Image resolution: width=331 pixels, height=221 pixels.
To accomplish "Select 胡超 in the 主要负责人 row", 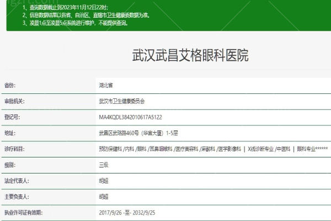I will pyautogui.click(x=104, y=197).
